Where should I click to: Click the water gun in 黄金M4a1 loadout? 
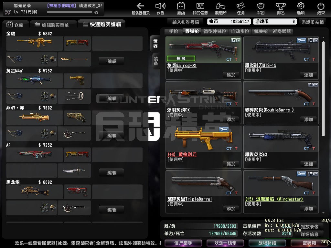click(34, 80)
